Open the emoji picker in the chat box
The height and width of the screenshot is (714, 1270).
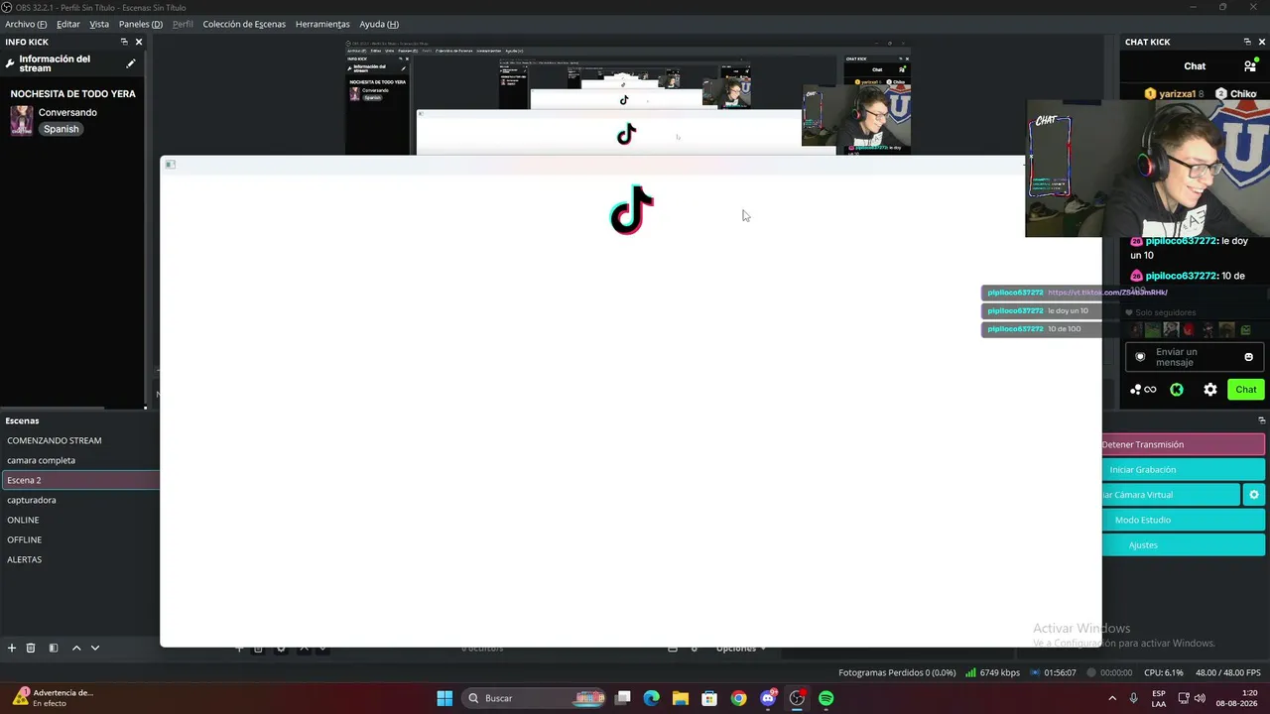pos(1248,357)
